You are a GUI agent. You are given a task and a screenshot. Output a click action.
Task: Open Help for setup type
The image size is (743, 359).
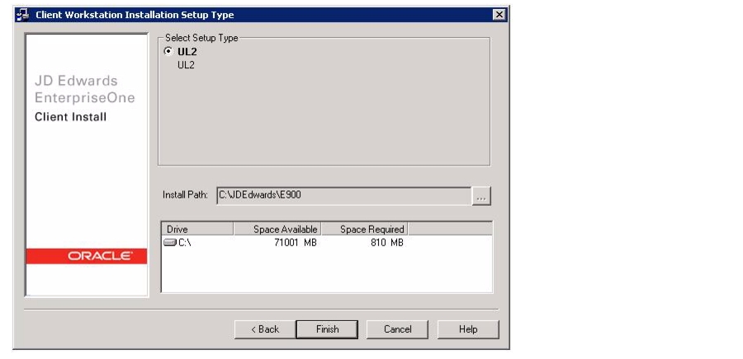(x=468, y=329)
